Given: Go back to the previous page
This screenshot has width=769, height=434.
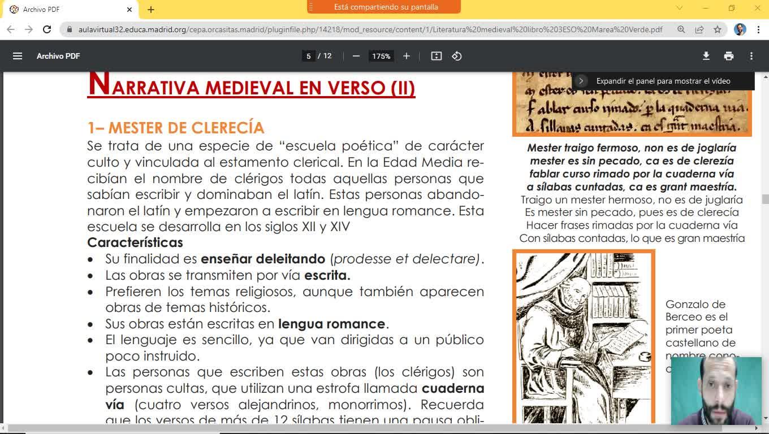Looking at the screenshot, I should pos(11,29).
